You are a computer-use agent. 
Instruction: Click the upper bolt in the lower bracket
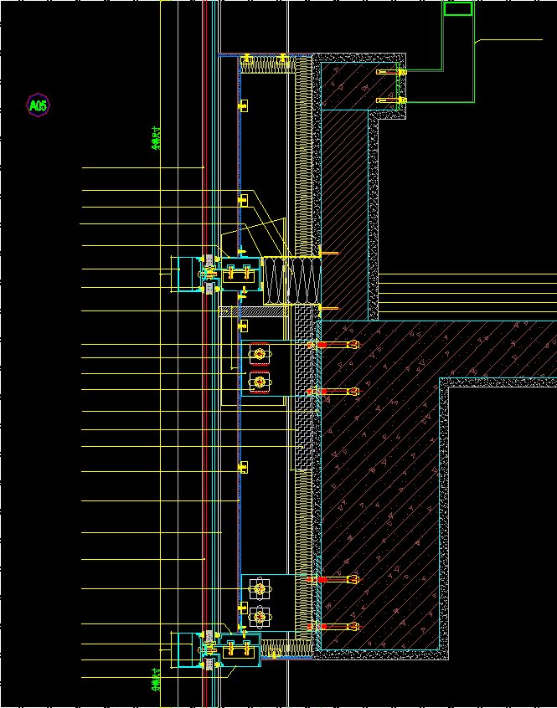[x=260, y=588]
